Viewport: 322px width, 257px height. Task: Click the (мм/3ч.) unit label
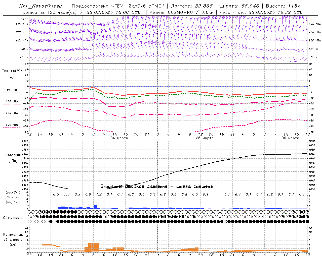point(13,192)
